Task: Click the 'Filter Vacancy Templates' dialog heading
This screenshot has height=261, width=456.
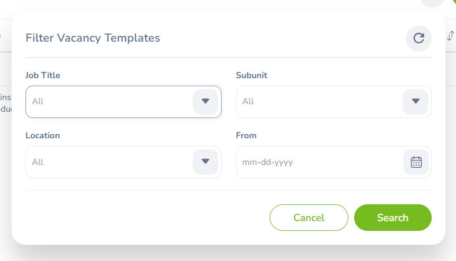Action: coord(93,38)
